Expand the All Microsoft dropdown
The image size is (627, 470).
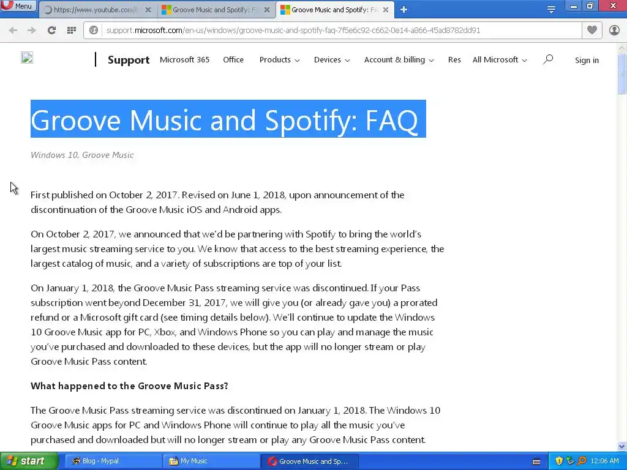click(500, 59)
